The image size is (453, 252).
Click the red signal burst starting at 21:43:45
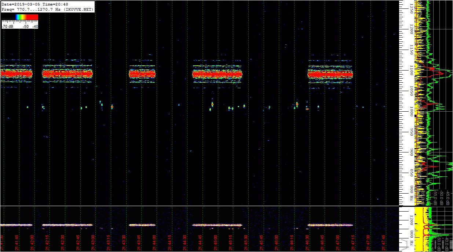[x=142, y=73]
